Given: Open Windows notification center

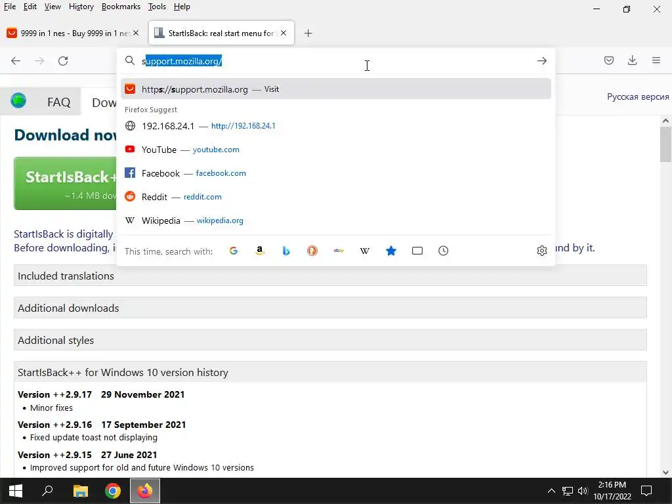Looking at the screenshot, I should point(646,491).
